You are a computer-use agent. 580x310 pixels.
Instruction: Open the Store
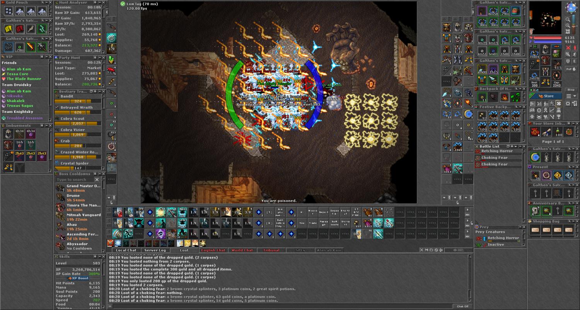coord(546,96)
